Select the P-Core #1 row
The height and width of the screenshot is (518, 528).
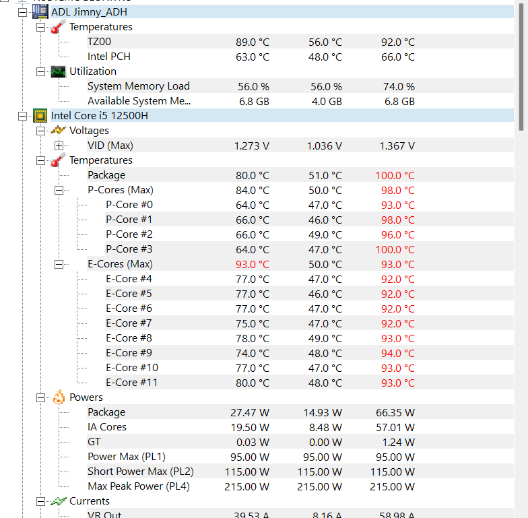point(310,220)
